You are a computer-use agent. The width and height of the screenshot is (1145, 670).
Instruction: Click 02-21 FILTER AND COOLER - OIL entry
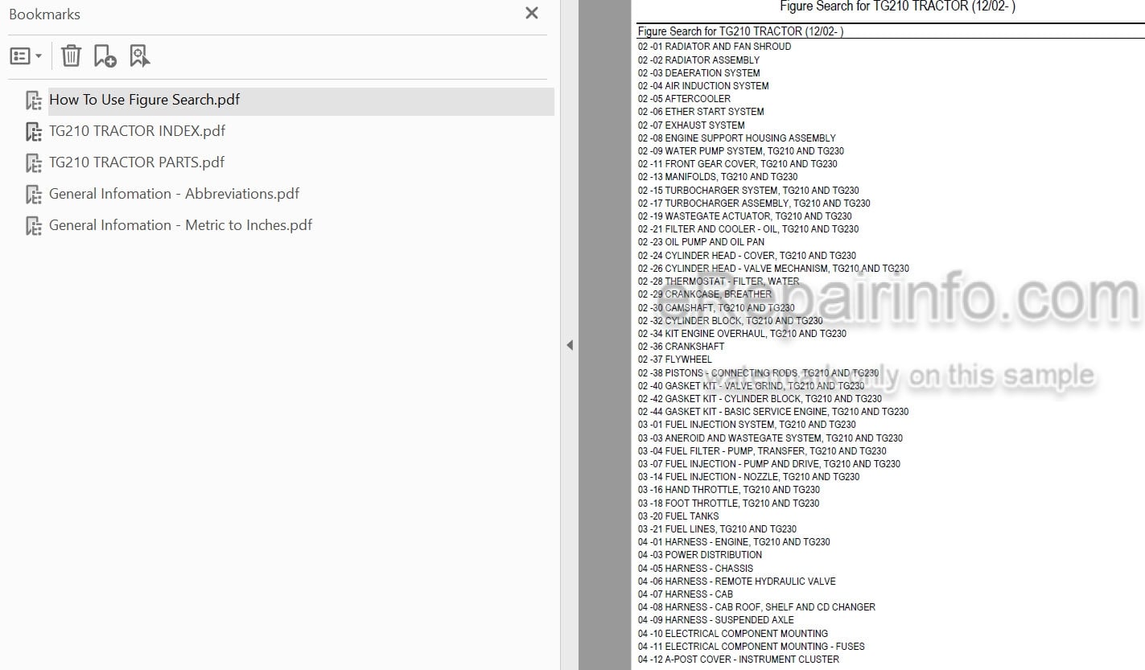pos(748,229)
